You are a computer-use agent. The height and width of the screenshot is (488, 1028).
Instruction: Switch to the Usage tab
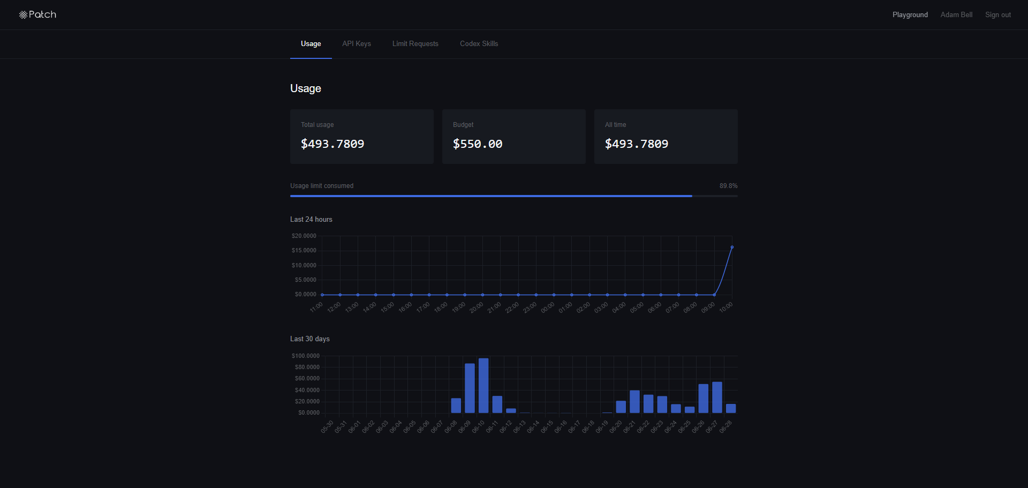[311, 44]
